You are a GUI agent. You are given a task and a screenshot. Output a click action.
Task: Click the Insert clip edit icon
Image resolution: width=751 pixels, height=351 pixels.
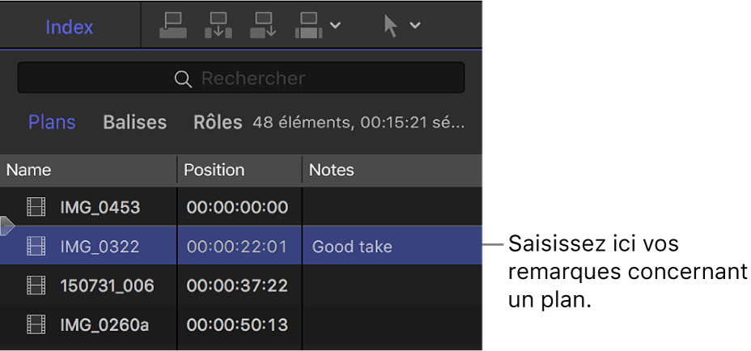point(219,26)
